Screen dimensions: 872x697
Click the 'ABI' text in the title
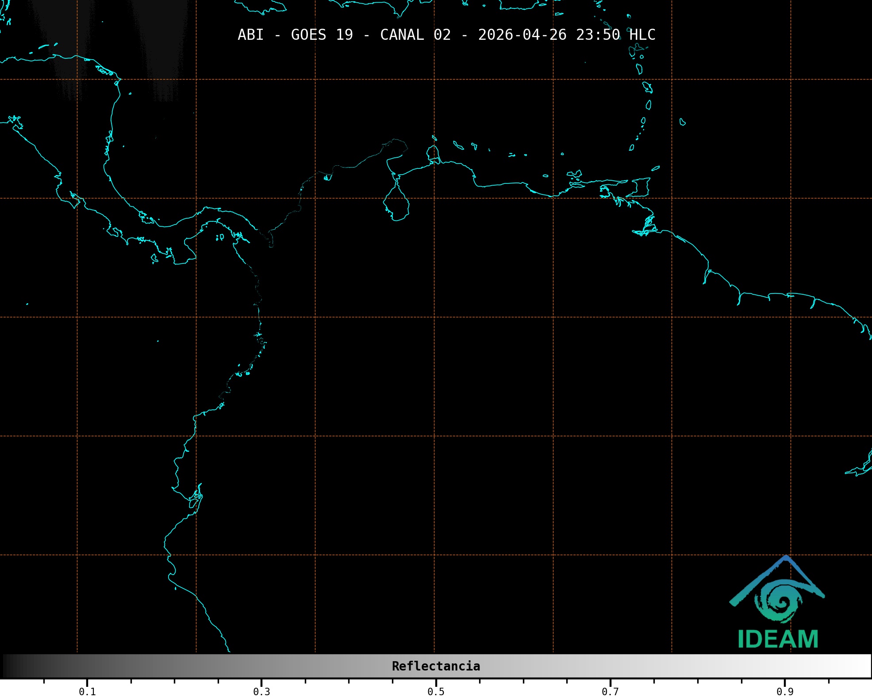pos(250,35)
